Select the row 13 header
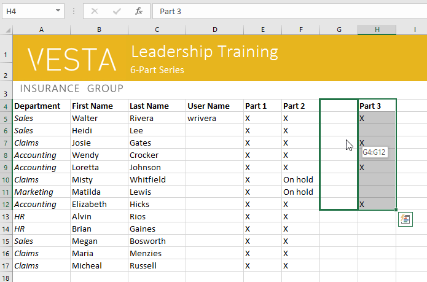The image size is (427, 282). [x=6, y=216]
